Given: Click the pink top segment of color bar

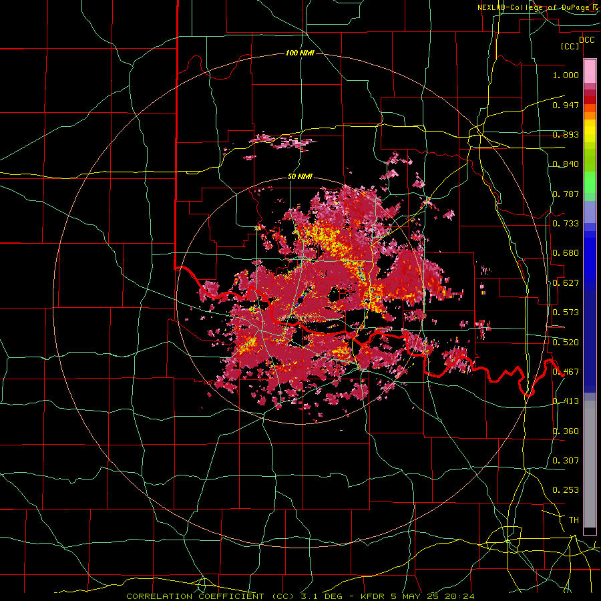Looking at the screenshot, I should [x=590, y=71].
